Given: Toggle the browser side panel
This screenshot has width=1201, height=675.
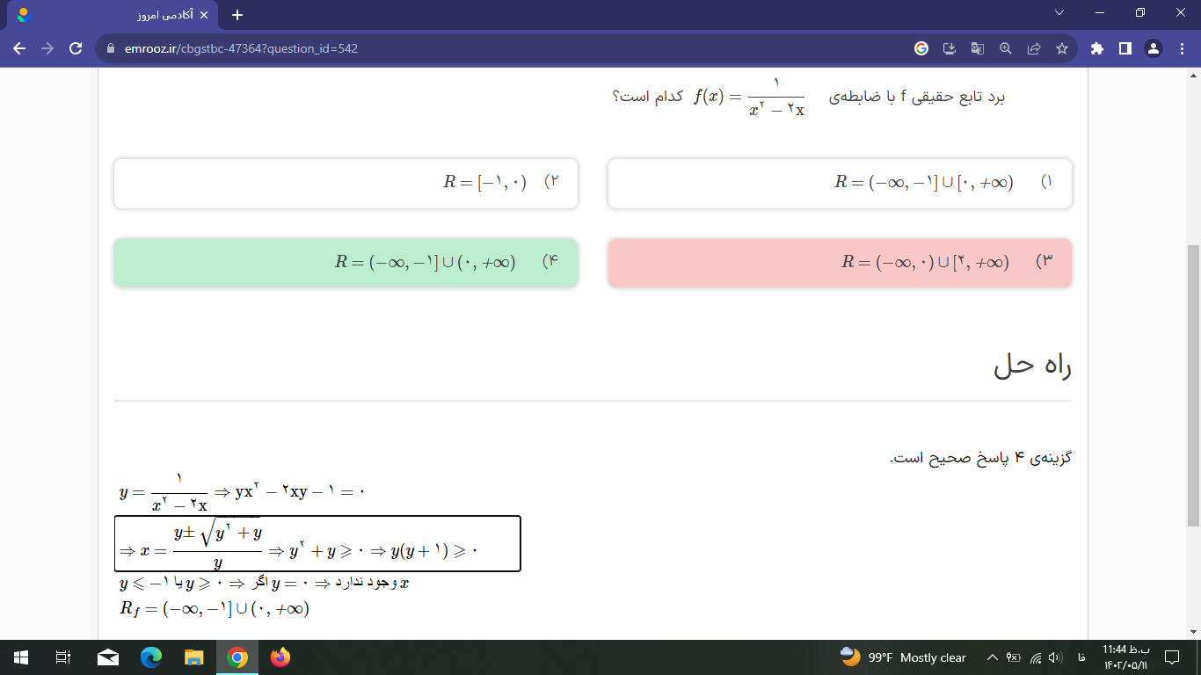Looking at the screenshot, I should [x=1125, y=49].
